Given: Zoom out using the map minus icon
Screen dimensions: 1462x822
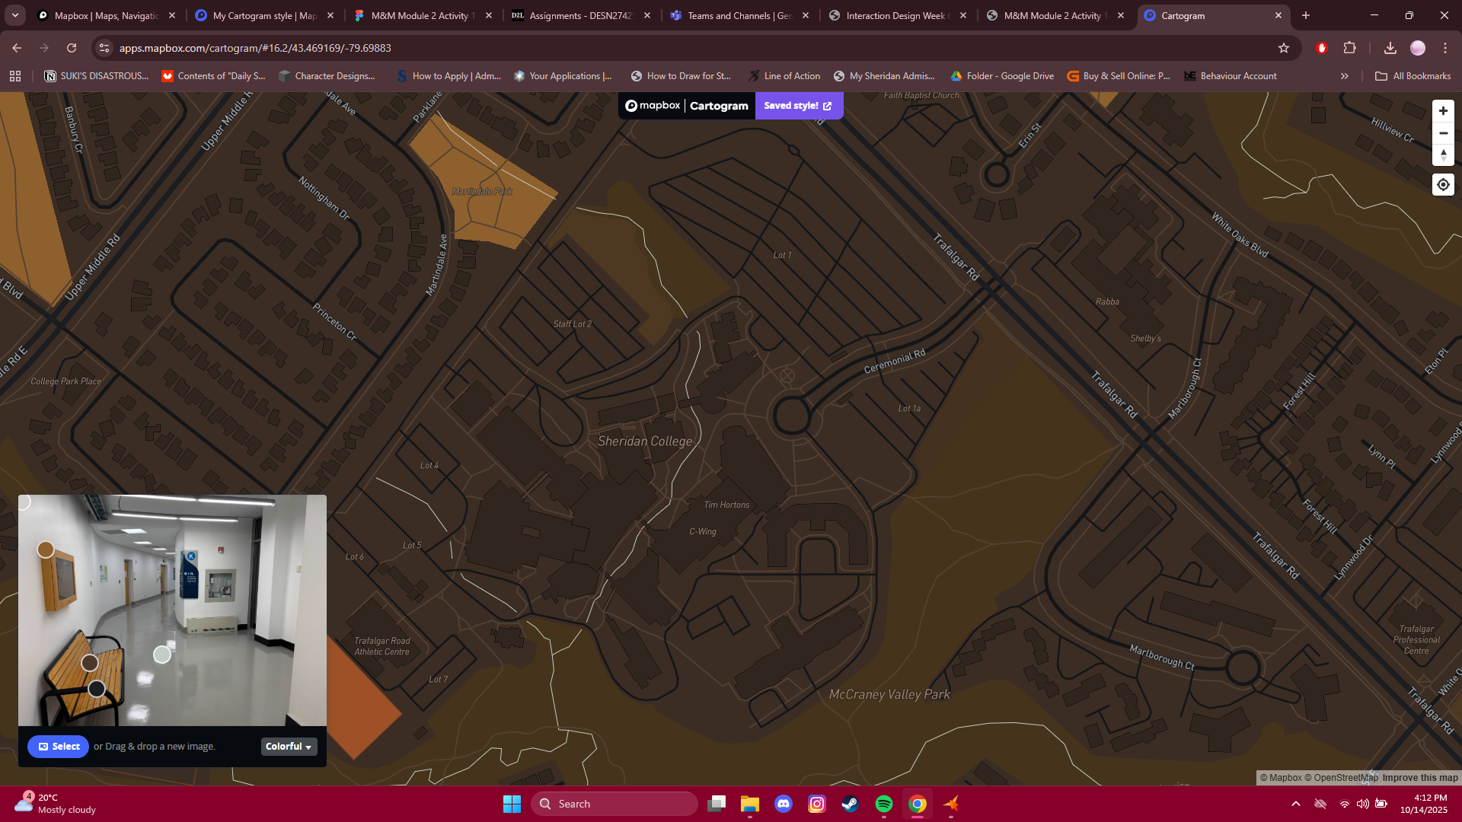Looking at the screenshot, I should click(x=1443, y=132).
